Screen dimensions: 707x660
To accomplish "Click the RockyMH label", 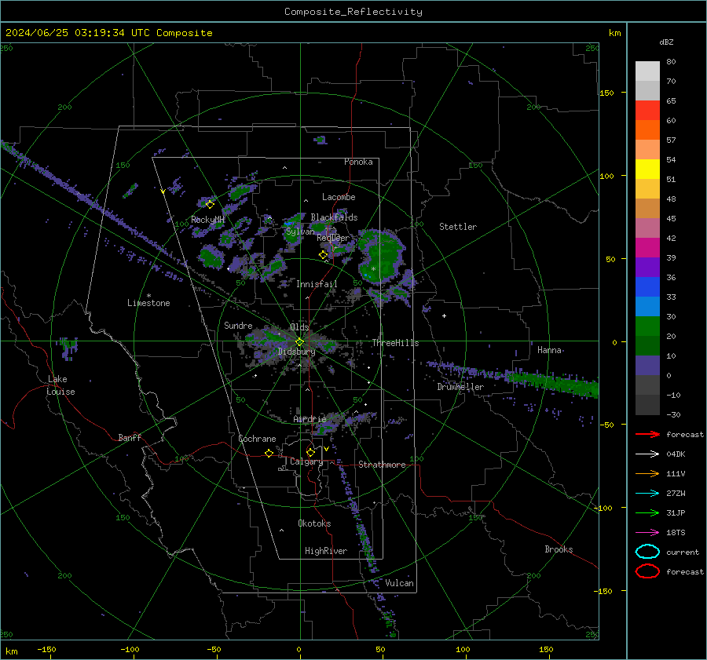I will 208,220.
